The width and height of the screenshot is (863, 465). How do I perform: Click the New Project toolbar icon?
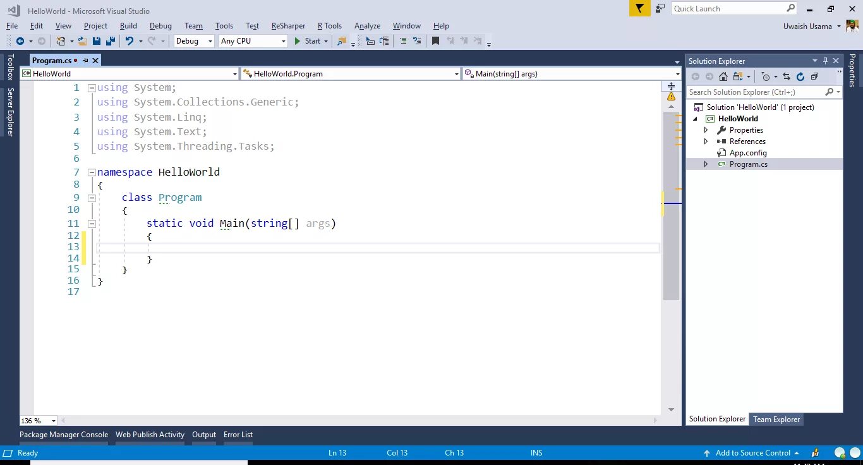pos(61,41)
